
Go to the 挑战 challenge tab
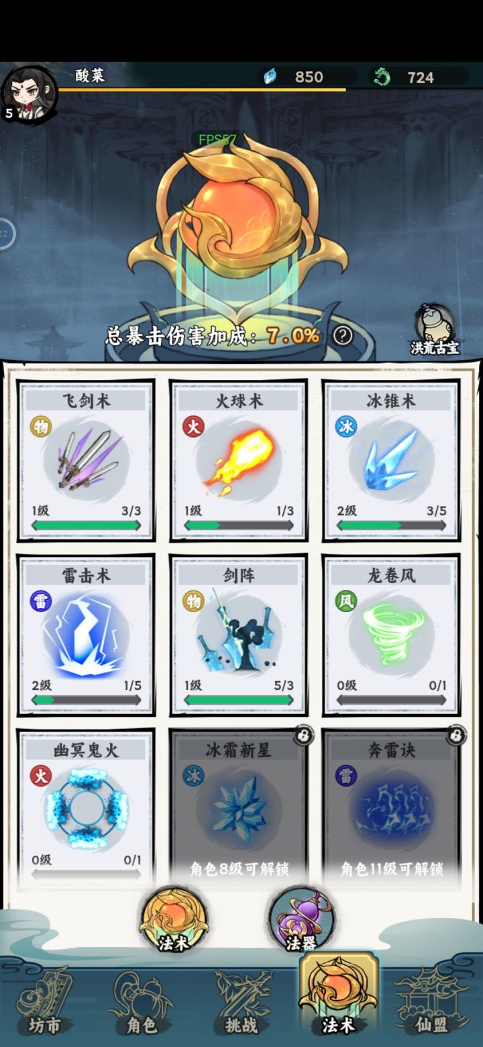coord(241,1000)
